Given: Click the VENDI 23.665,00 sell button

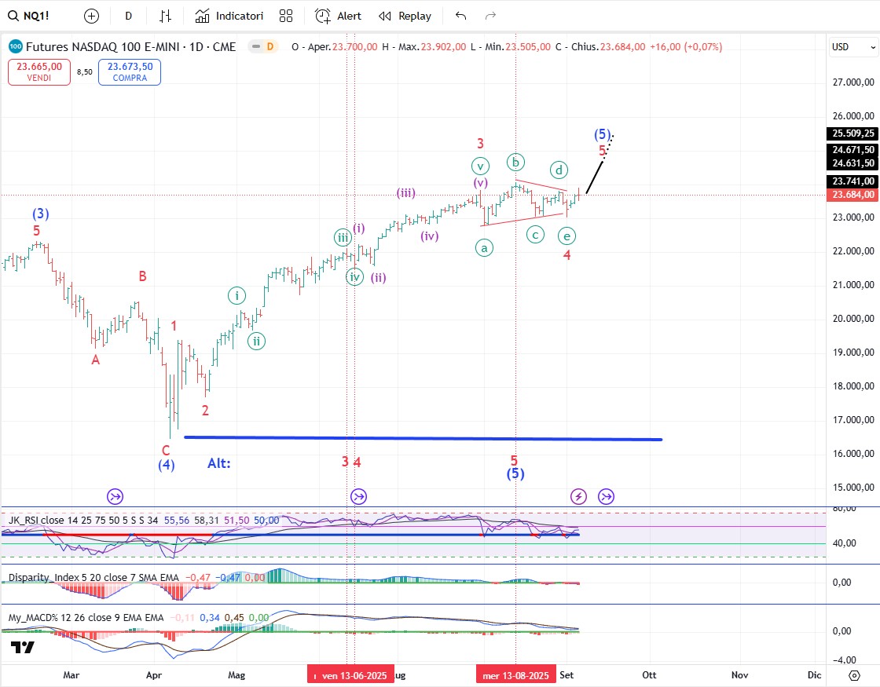Looking at the screenshot, I should pyautogui.click(x=39, y=71).
